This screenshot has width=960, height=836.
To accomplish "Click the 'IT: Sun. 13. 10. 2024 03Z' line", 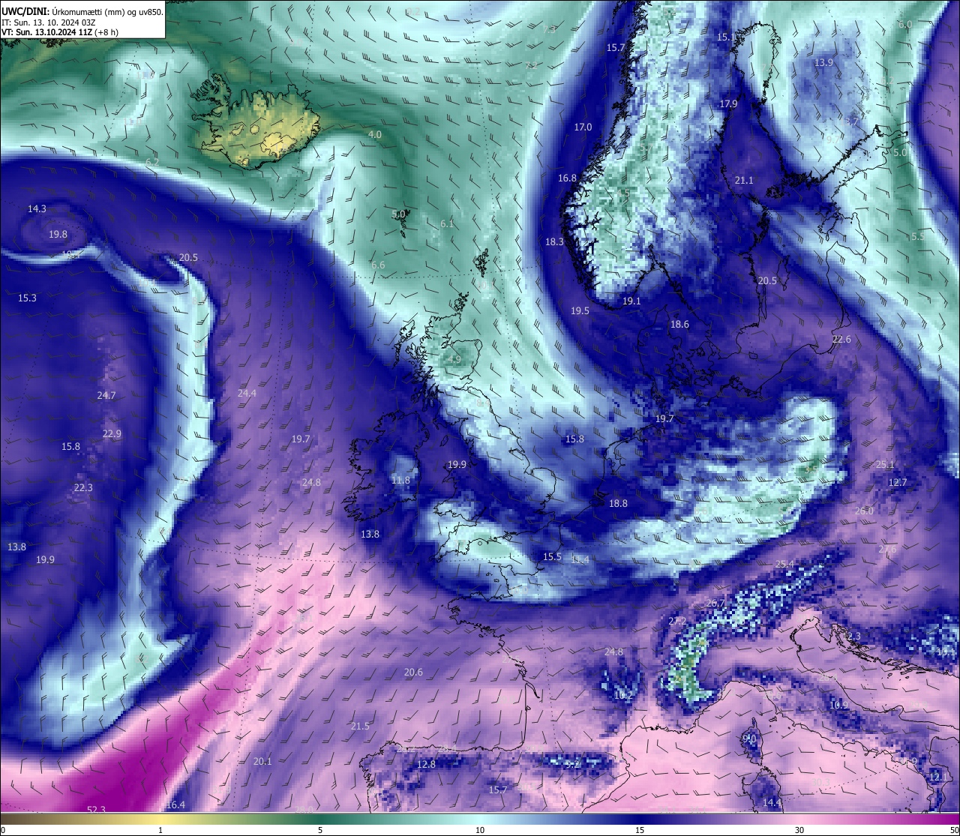I will click(48, 22).
